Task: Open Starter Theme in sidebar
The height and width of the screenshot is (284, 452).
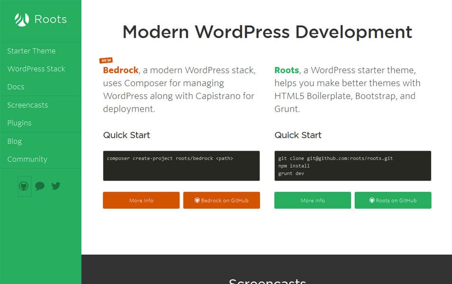Action: click(31, 51)
